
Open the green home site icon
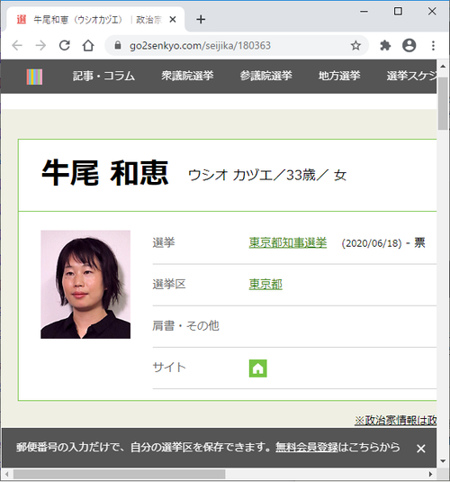pyautogui.click(x=257, y=368)
